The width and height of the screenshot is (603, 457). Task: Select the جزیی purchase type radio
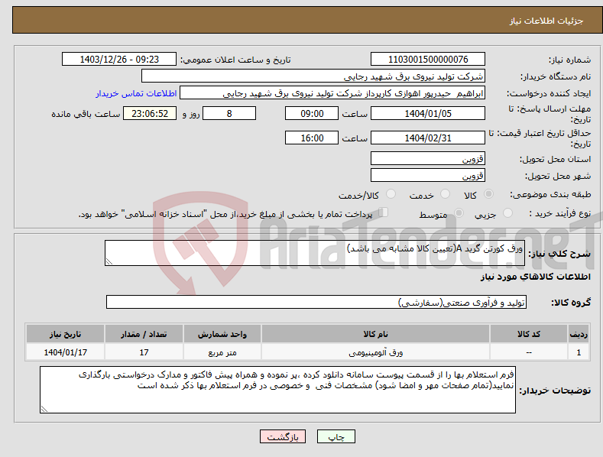pos(507,212)
